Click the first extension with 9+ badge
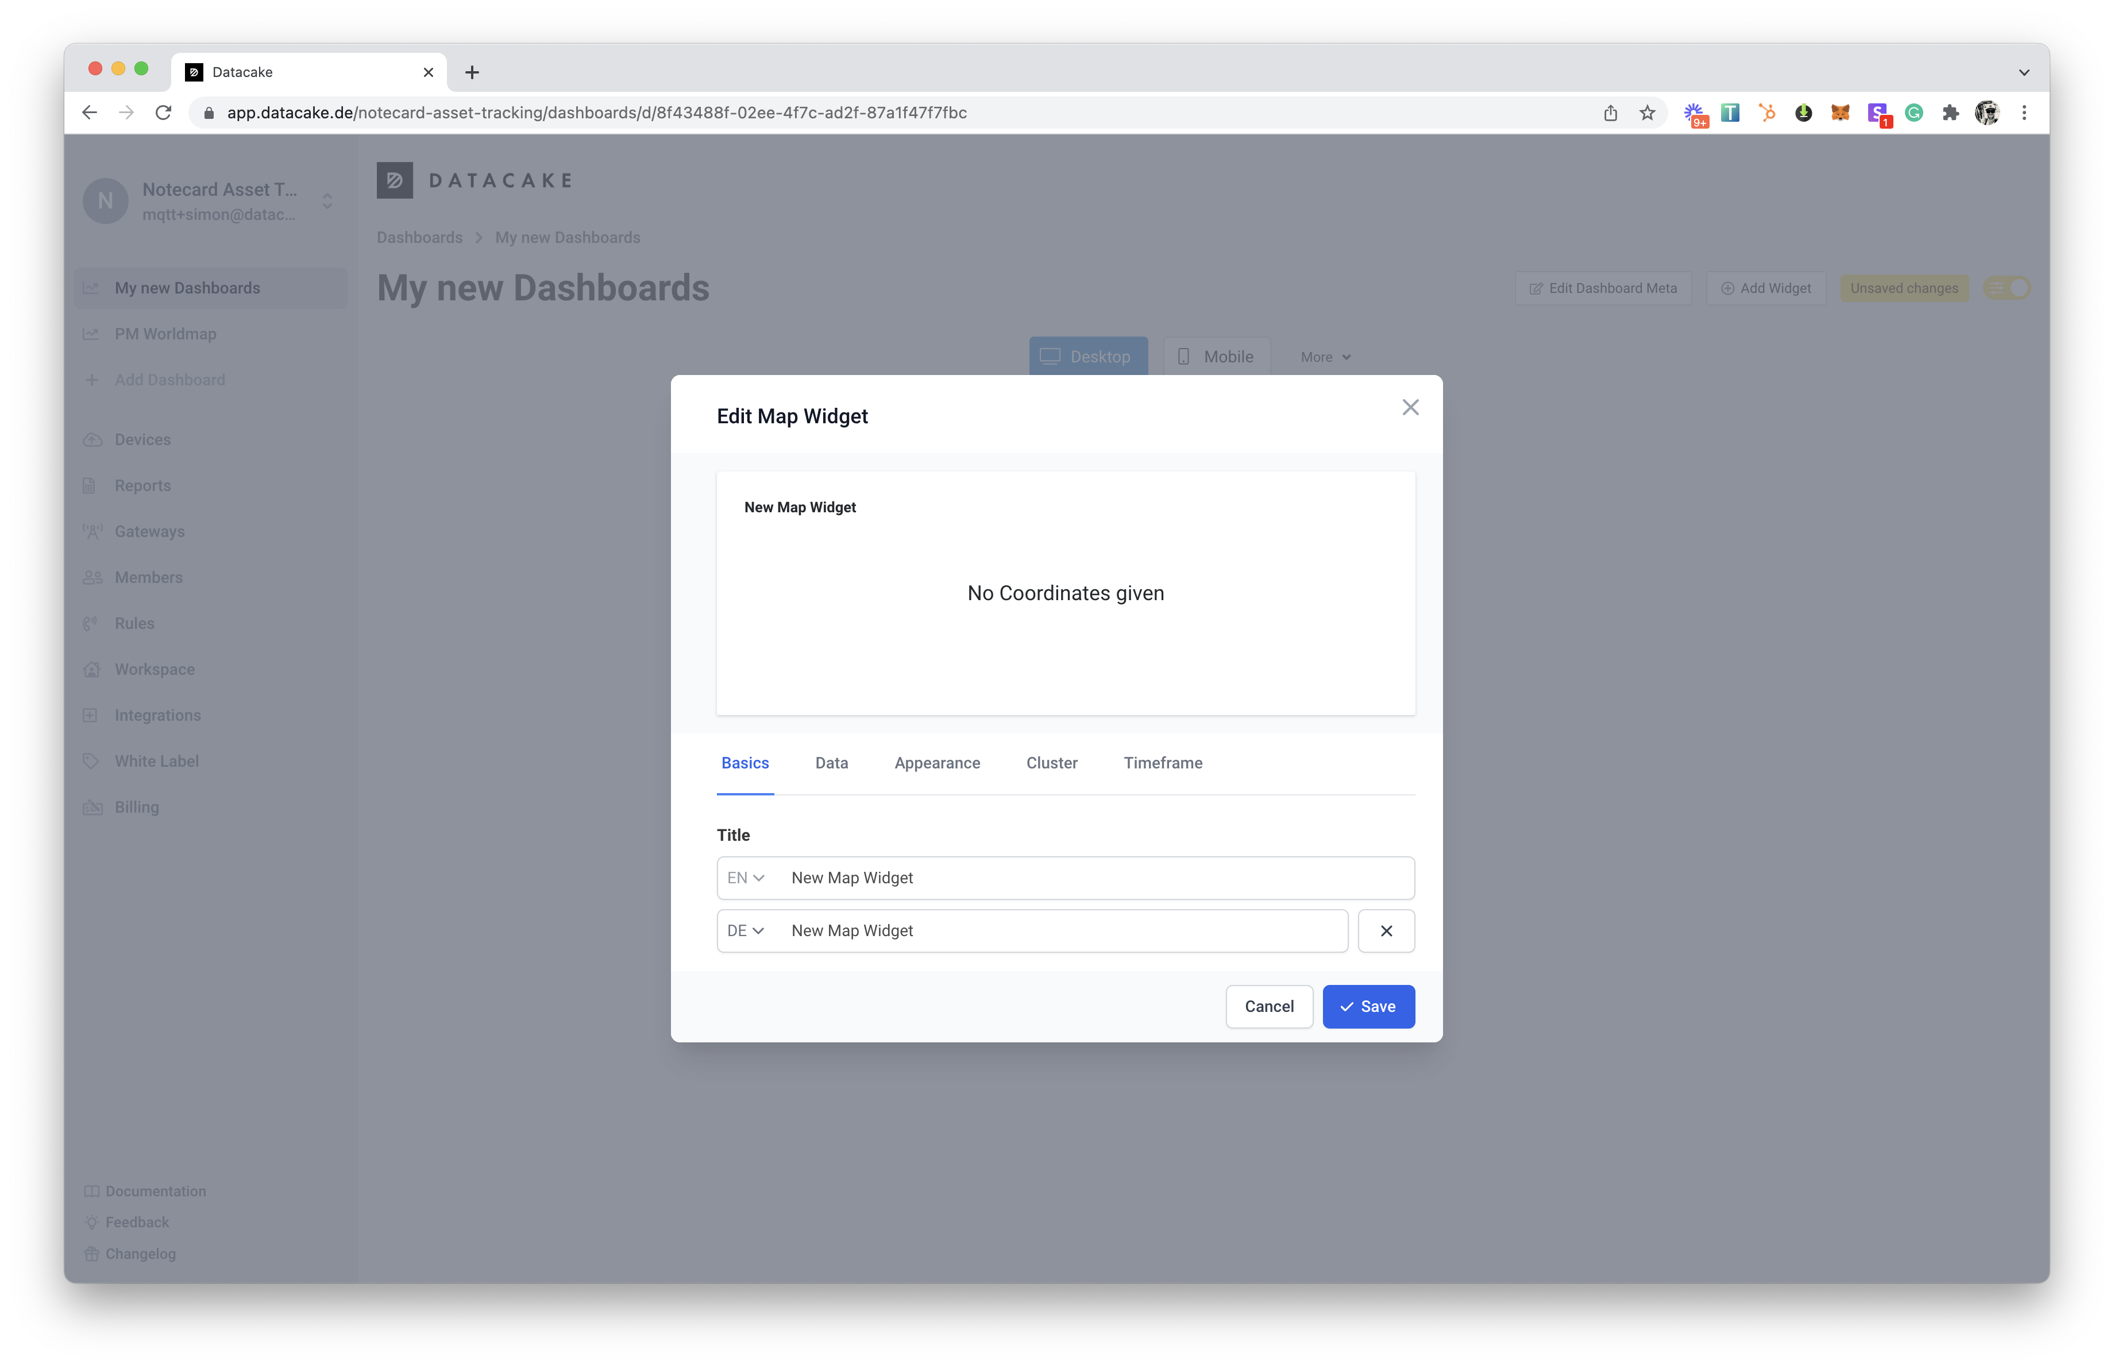 pyautogui.click(x=1695, y=114)
